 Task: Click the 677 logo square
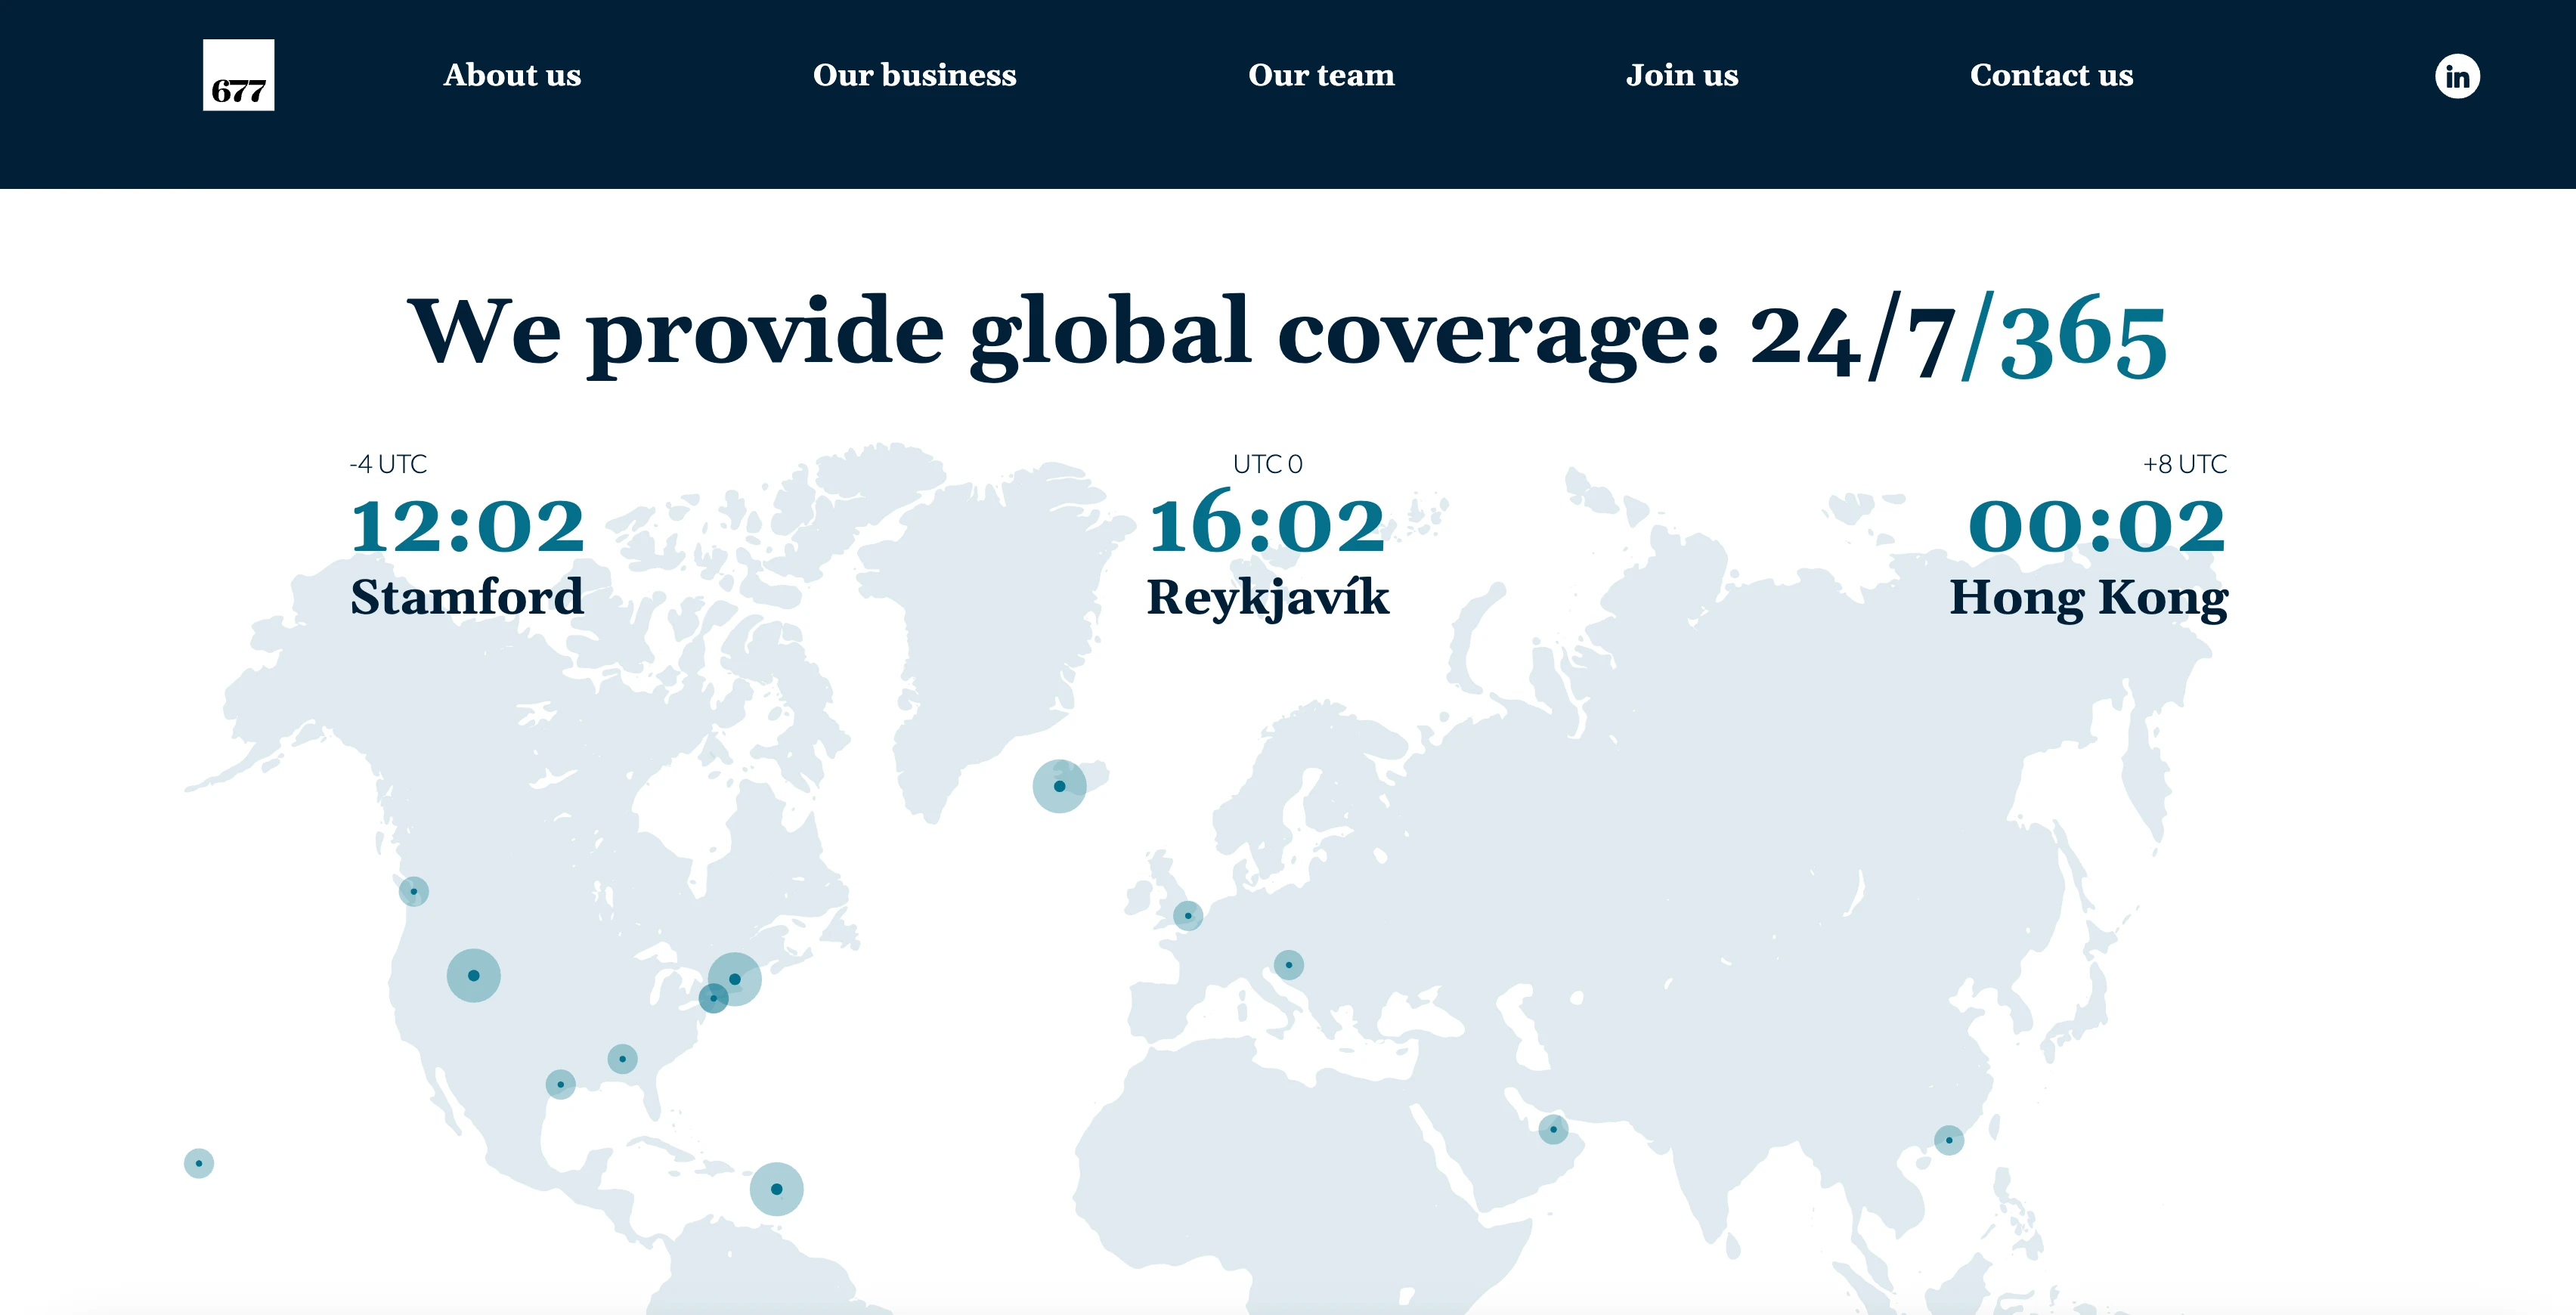[239, 75]
